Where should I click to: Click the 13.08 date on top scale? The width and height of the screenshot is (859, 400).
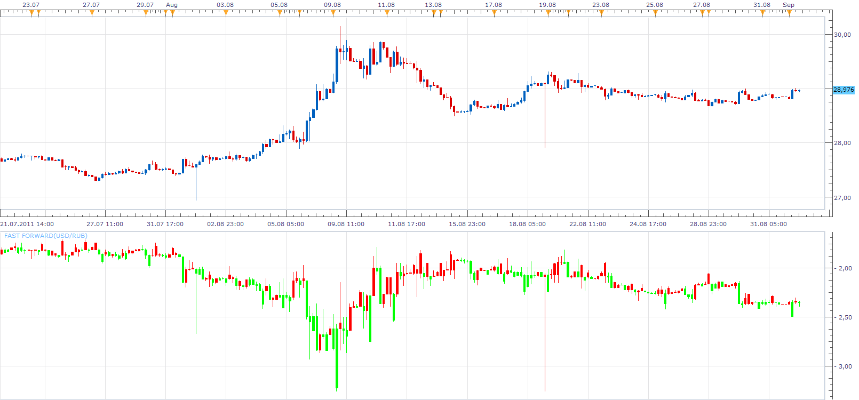tap(433, 5)
